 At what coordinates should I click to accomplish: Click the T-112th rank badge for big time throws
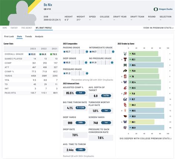[x=80, y=108]
